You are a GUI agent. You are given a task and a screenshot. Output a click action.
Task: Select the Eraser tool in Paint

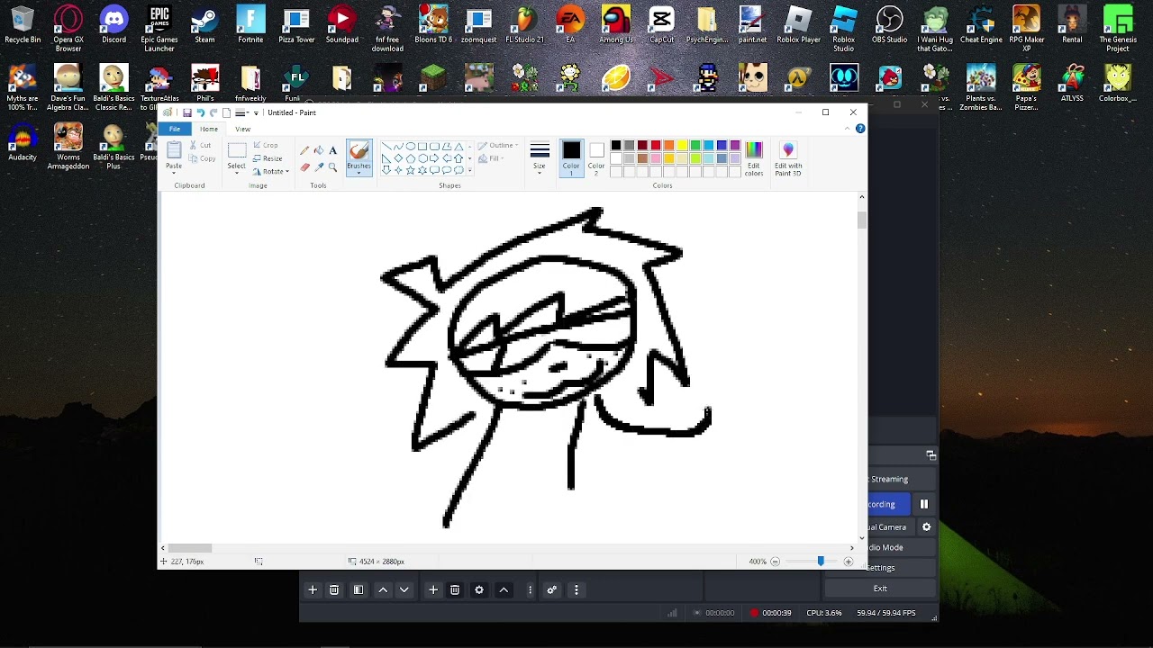pos(304,167)
